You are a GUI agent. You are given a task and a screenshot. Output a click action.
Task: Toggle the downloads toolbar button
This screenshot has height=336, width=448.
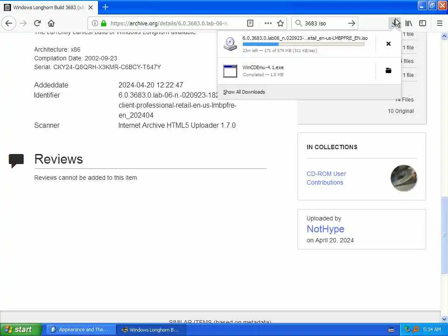tap(395, 23)
